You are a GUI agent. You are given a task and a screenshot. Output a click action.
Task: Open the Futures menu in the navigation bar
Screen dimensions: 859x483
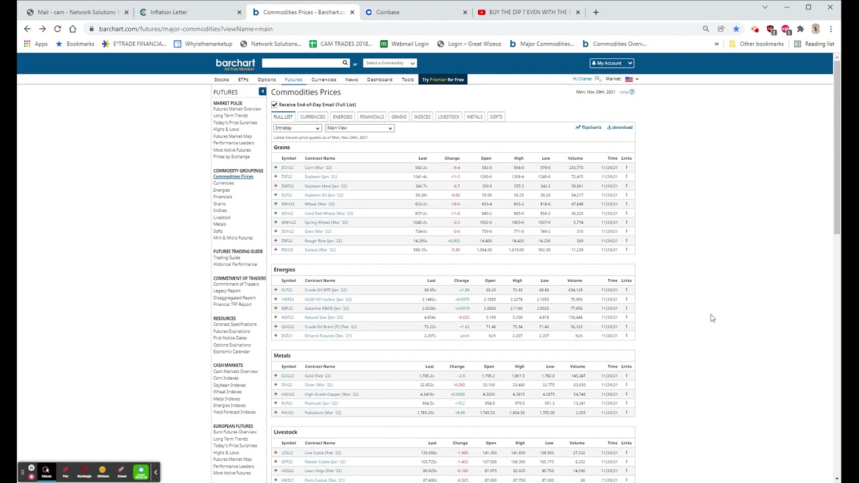coord(293,80)
